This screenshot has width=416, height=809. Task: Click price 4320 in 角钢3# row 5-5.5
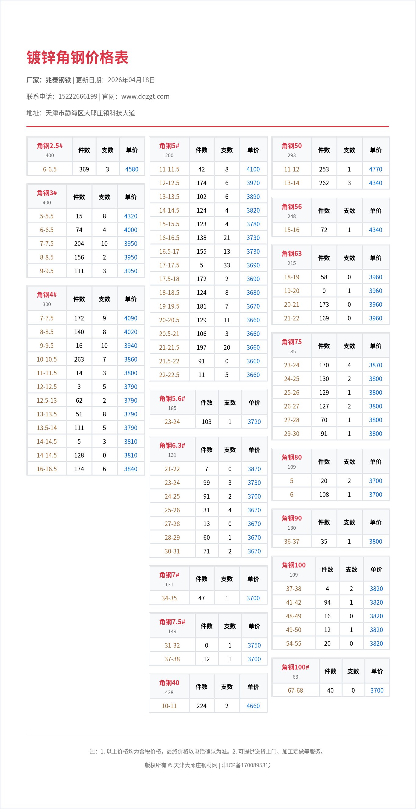click(x=131, y=216)
